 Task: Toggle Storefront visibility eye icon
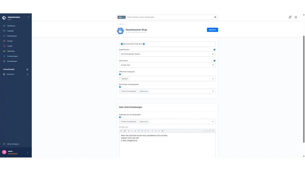click(28, 74)
